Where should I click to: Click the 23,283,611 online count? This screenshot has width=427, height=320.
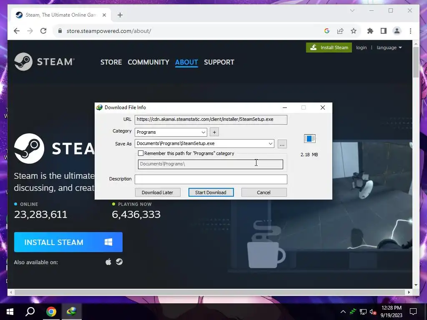click(x=40, y=215)
